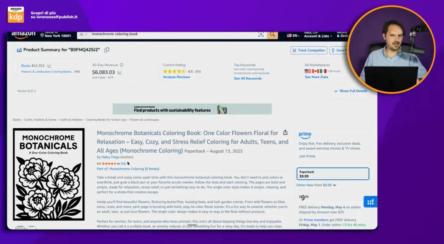Viewport: 444px width, 244px height.
Task: Click the Current Rating stars in the summary
Action: coord(174,72)
